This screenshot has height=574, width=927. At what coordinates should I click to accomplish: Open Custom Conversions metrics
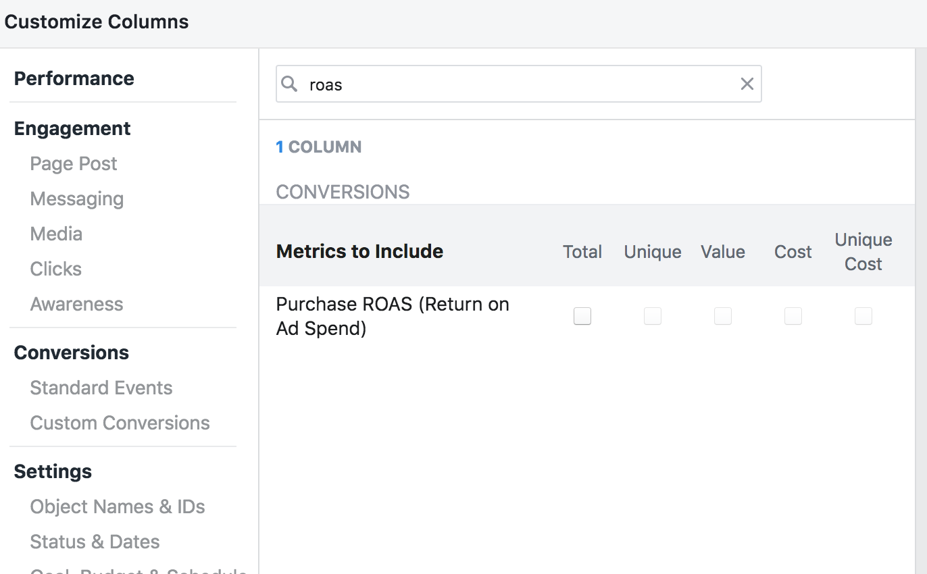(x=119, y=423)
